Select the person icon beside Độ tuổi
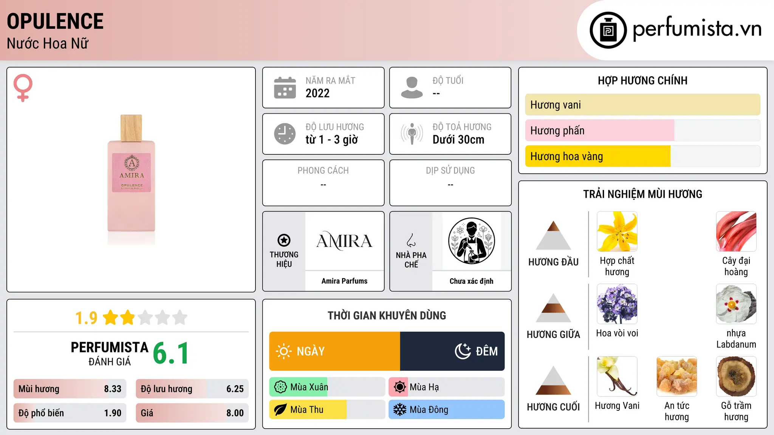Image resolution: width=774 pixels, height=435 pixels. 412,88
